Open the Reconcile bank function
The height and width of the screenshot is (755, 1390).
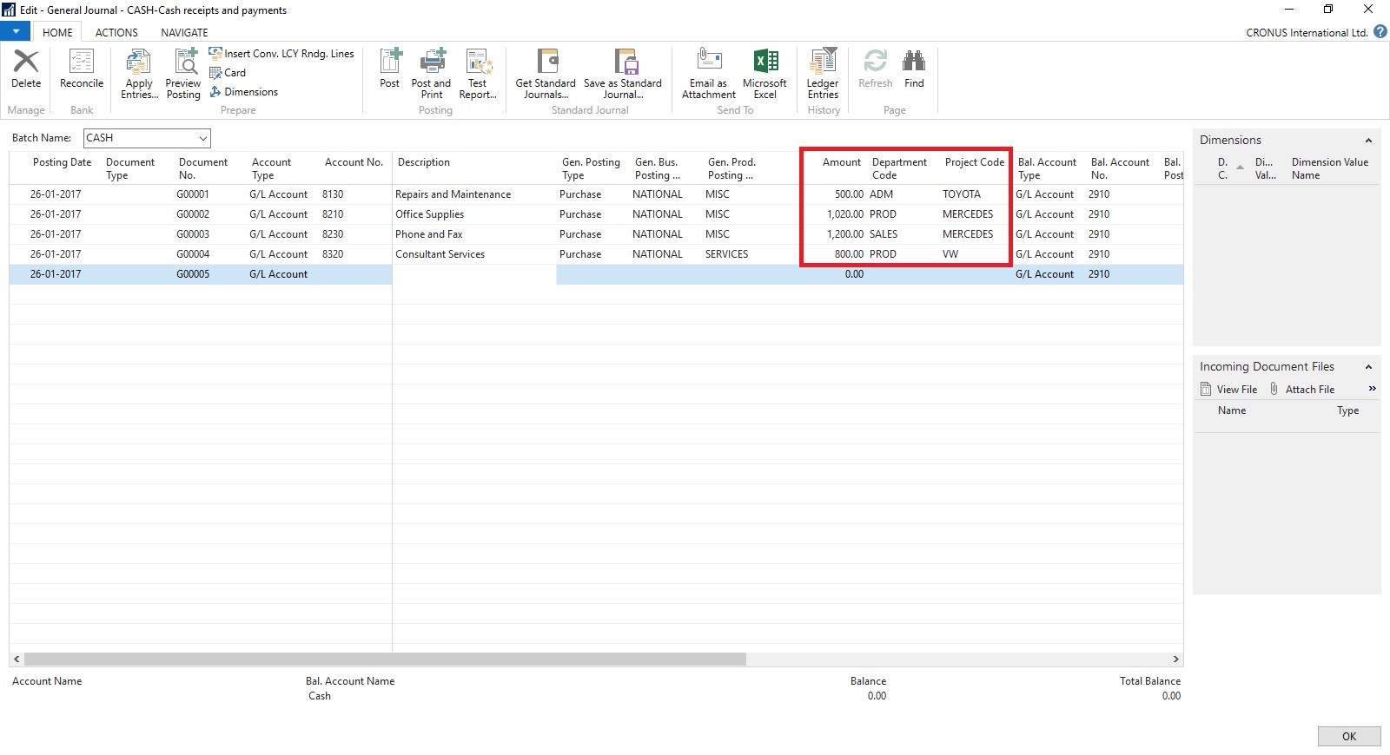tap(82, 69)
